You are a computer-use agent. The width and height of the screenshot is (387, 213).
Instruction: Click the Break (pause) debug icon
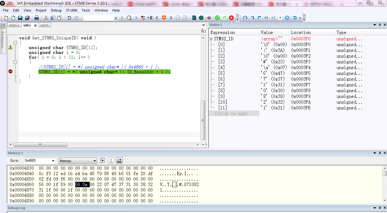click(287, 18)
